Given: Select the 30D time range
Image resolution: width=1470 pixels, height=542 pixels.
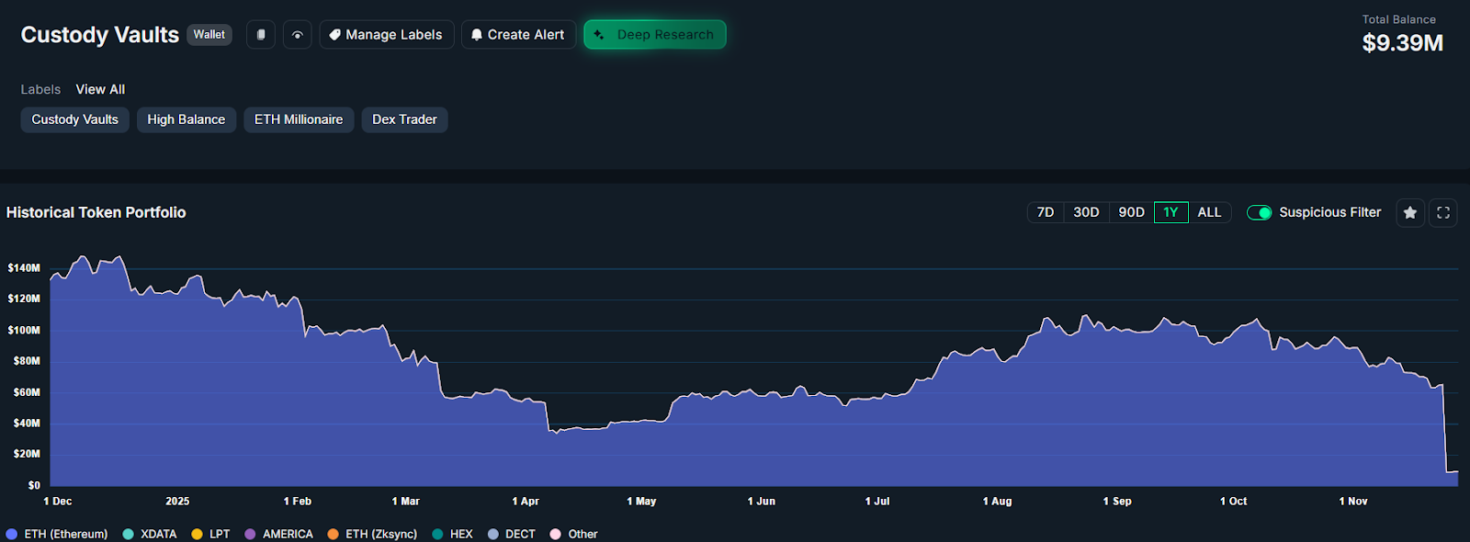Looking at the screenshot, I should click(1086, 212).
